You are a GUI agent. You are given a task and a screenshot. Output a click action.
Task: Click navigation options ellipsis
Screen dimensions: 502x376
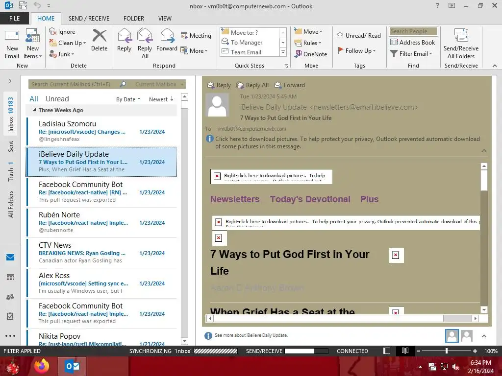tap(10, 336)
